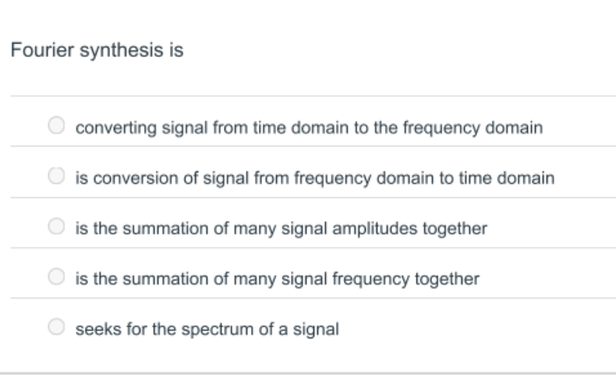Click "together" in the signal frequency option
The image size is (616, 378).
447,279
